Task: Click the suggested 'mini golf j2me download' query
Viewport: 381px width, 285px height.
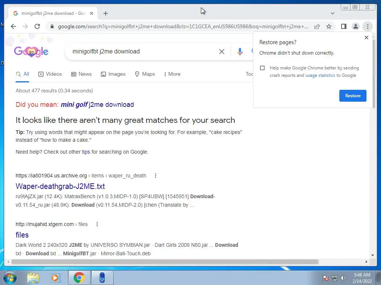Action: tap(97, 105)
